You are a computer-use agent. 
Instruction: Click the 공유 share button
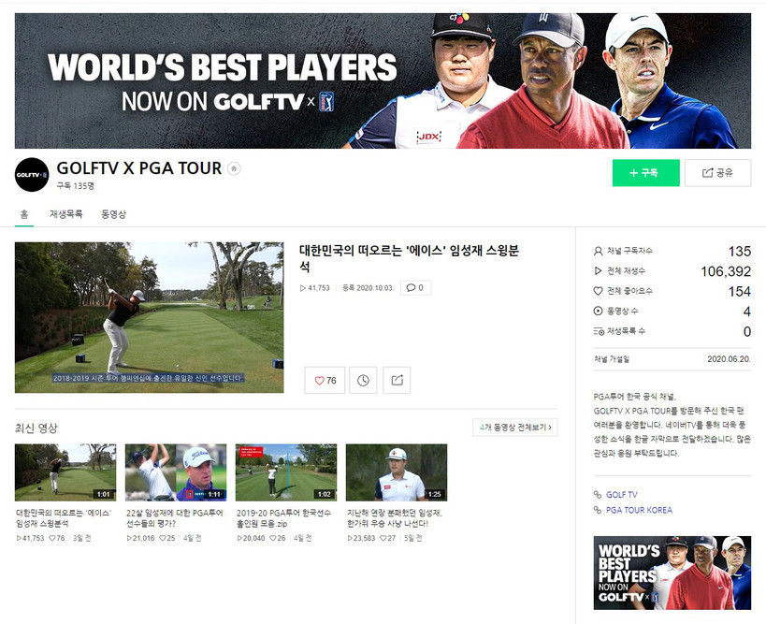717,173
